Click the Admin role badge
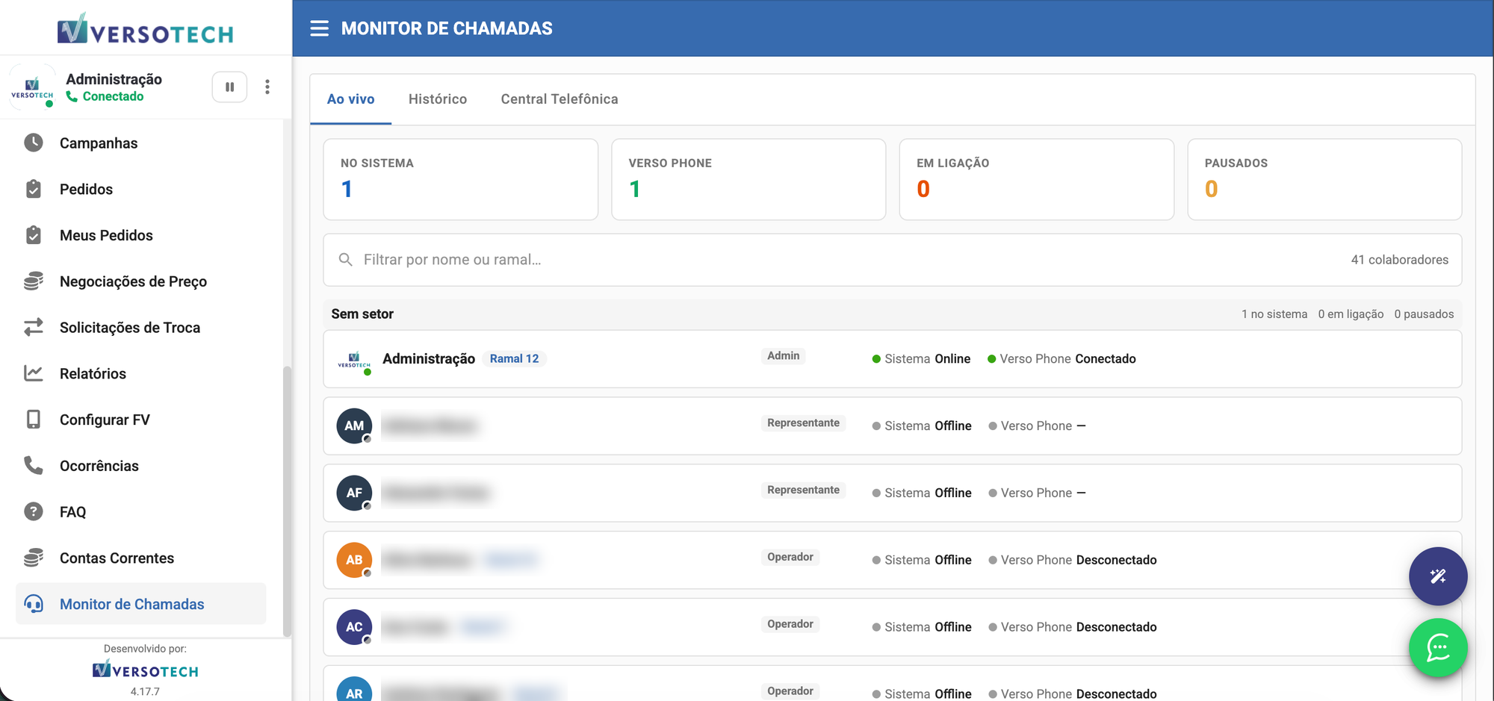 [x=783, y=356]
